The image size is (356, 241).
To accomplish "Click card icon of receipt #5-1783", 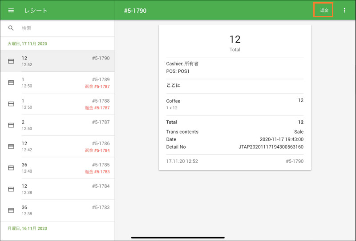I will click(x=11, y=210).
